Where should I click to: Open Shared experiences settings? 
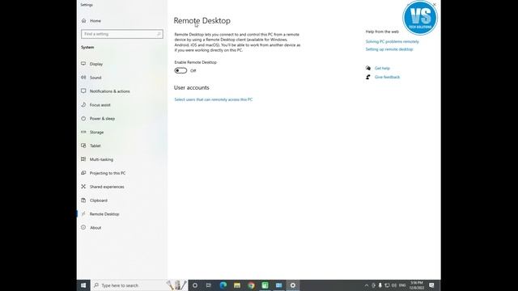[103, 187]
